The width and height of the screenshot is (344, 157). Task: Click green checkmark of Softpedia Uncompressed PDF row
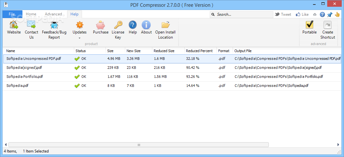pos(77,59)
